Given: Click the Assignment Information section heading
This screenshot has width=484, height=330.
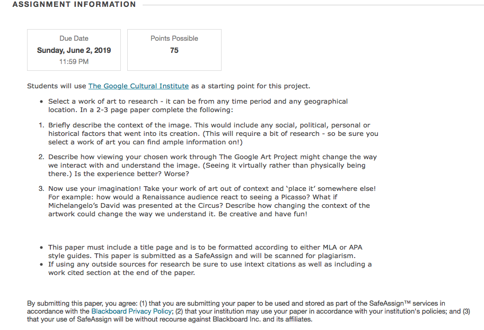Looking at the screenshot, I should click(74, 5).
